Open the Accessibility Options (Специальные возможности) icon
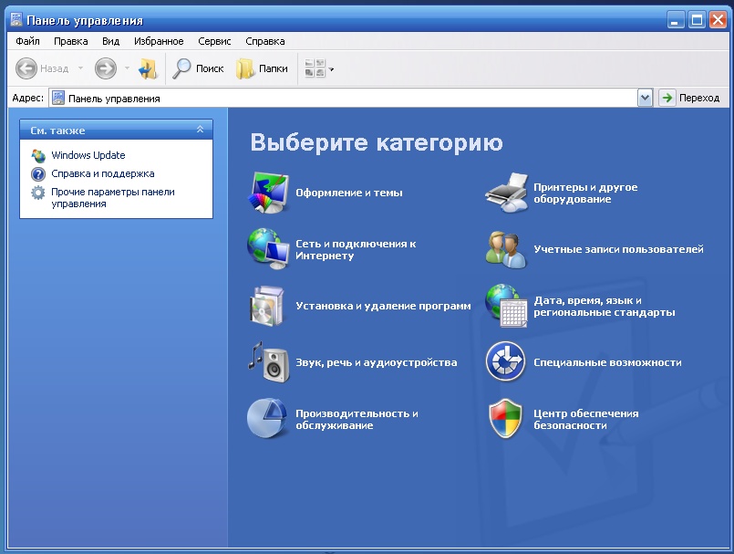Image resolution: width=734 pixels, height=554 pixels. click(x=506, y=362)
